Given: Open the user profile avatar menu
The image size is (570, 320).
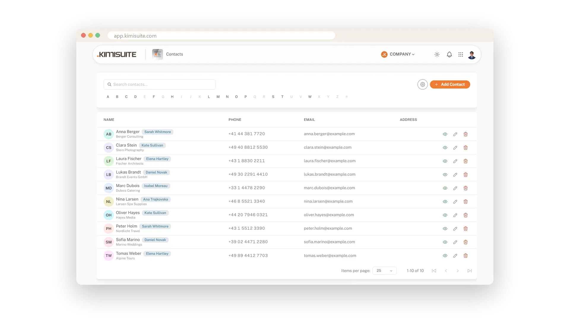Looking at the screenshot, I should 472,55.
